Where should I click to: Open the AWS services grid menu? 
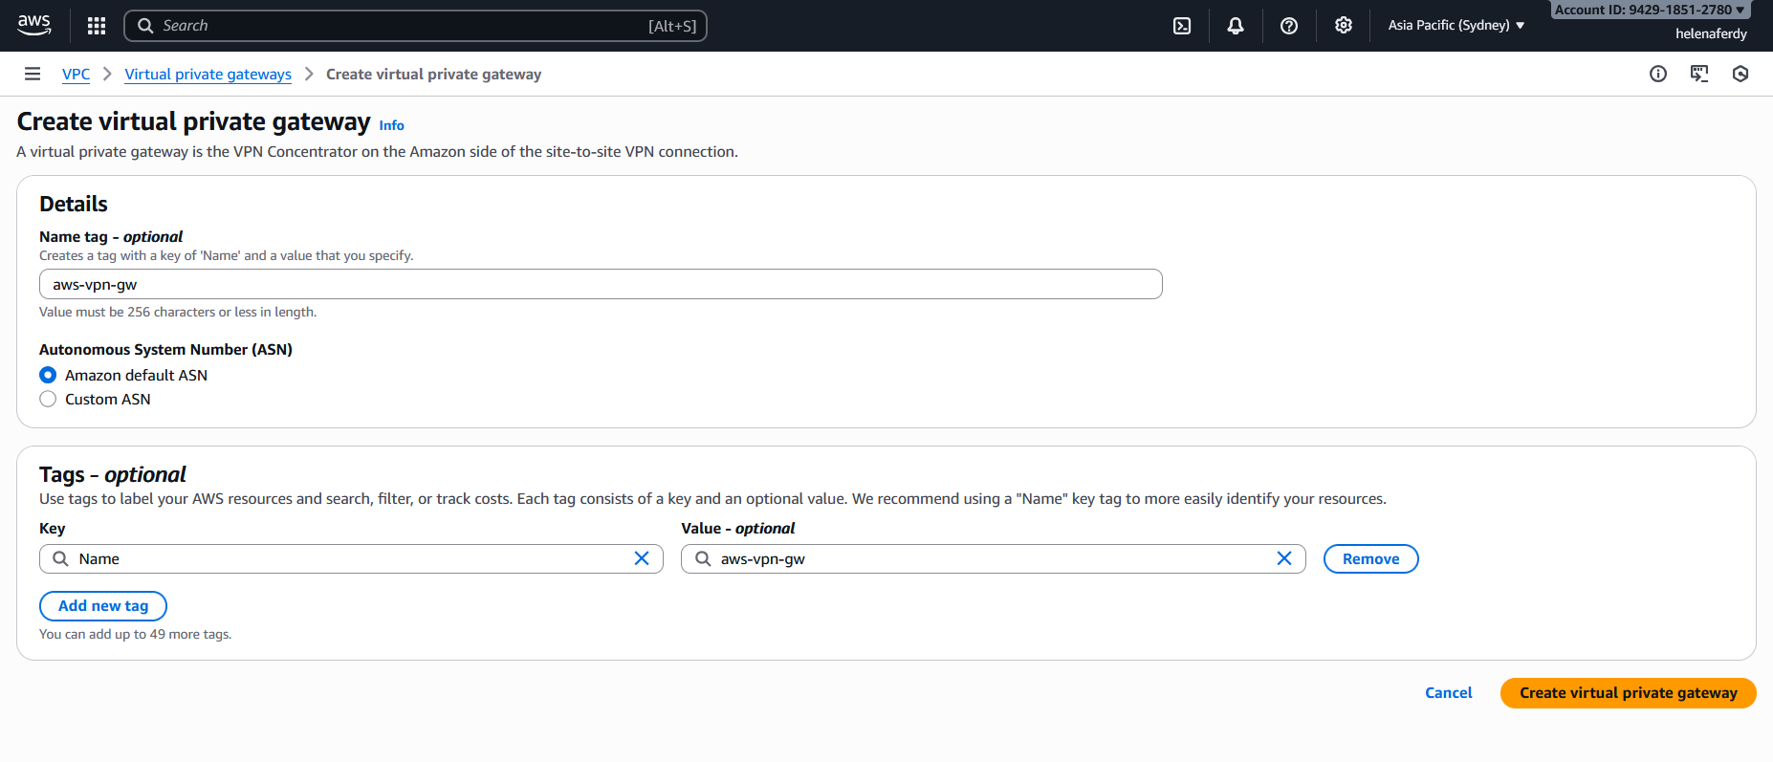(x=97, y=26)
